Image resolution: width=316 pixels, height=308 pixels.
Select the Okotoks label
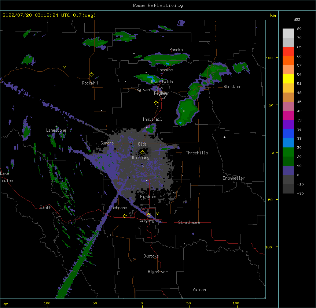coord(151,256)
